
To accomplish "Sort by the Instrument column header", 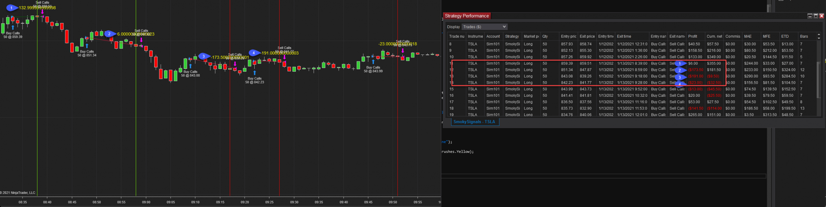I will pos(475,36).
